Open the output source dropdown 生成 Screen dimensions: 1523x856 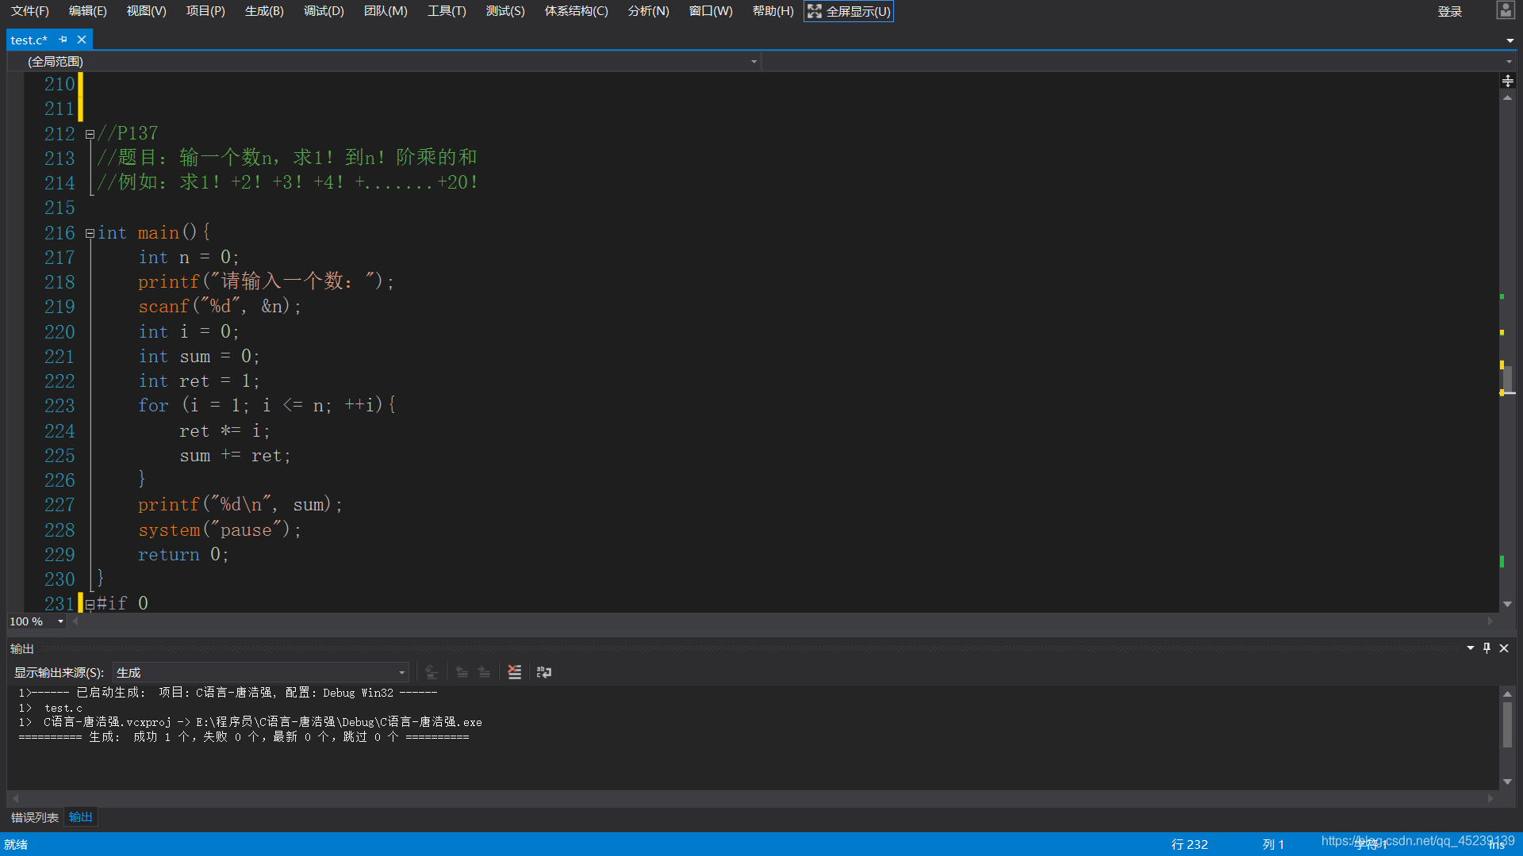pos(260,673)
